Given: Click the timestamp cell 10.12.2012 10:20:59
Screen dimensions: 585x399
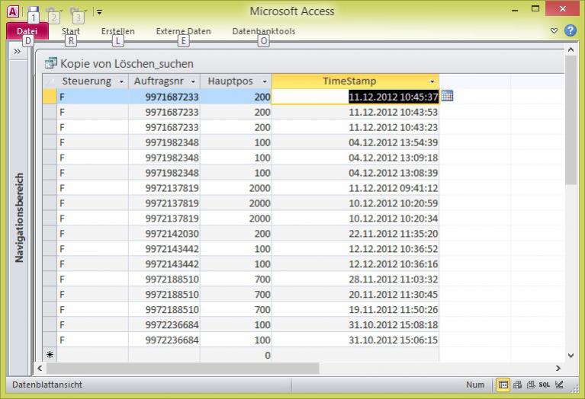Looking at the screenshot, I should (355, 203).
